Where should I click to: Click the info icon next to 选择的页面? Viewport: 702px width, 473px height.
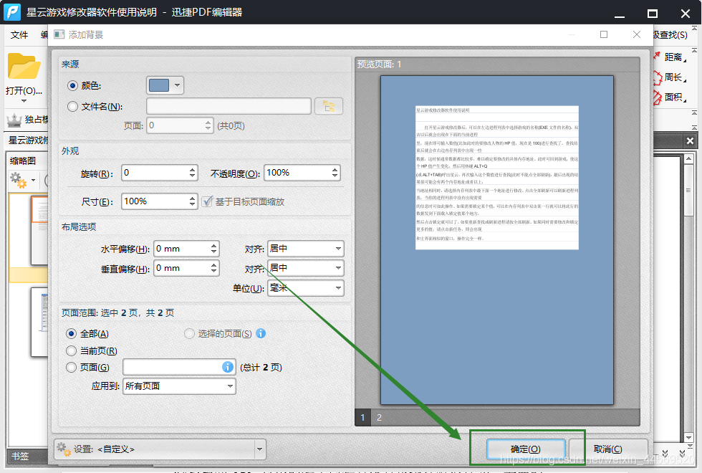click(x=261, y=333)
